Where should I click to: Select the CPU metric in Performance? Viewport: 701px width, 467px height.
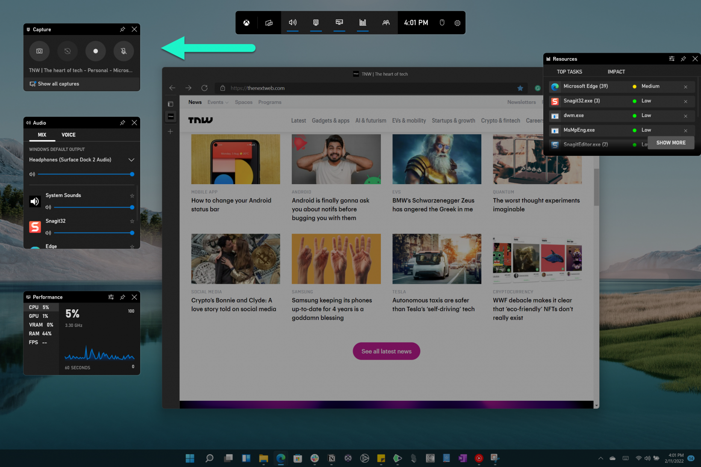point(41,307)
